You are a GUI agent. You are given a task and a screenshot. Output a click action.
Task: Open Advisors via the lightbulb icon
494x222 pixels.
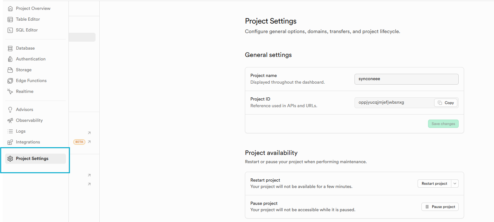11,109
